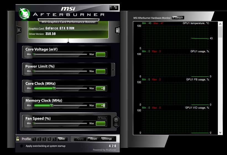Click the driver version 358.50 text
Viewport: 227px width, 155px height.
click(x=51, y=34)
